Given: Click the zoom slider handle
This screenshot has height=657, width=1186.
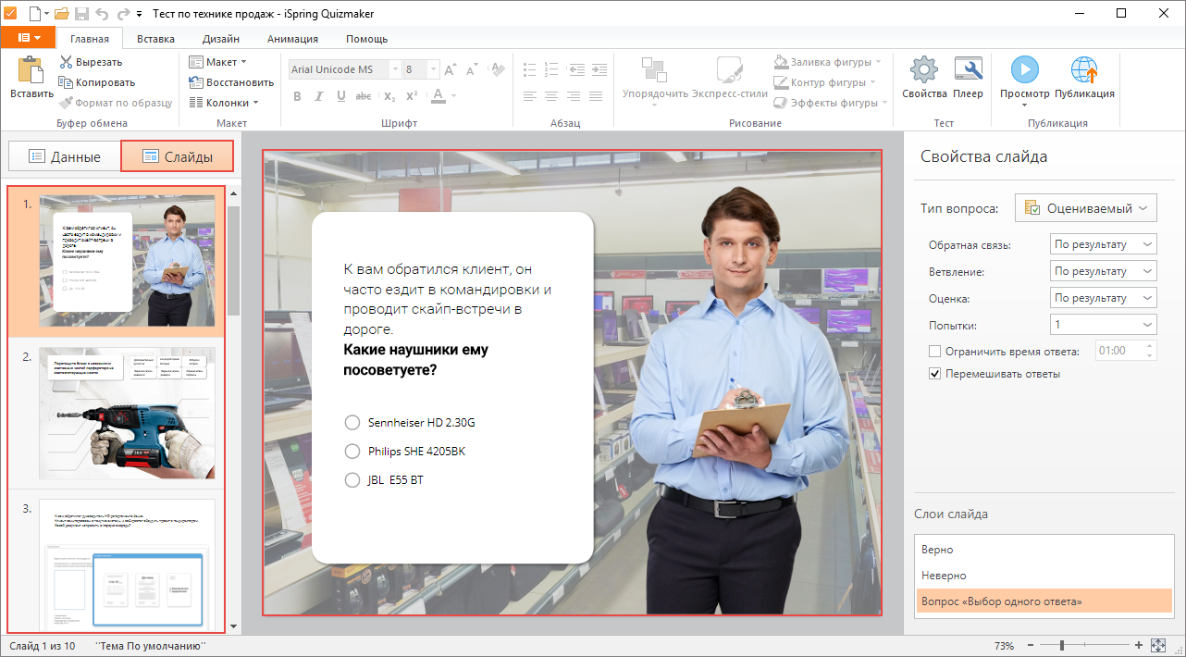Looking at the screenshot, I should tap(1062, 645).
